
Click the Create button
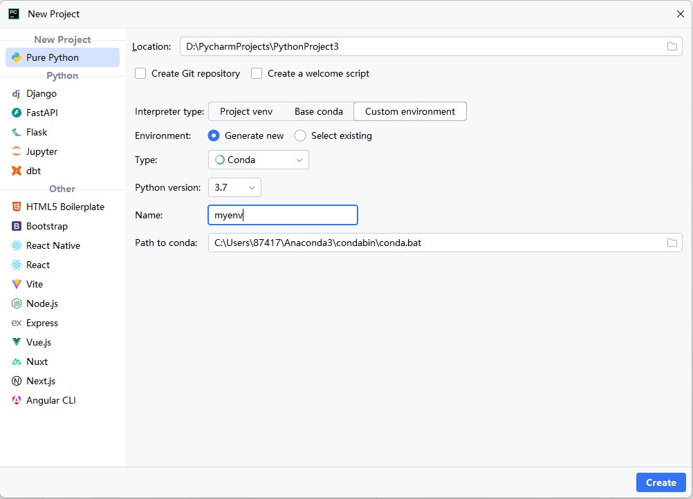[661, 482]
